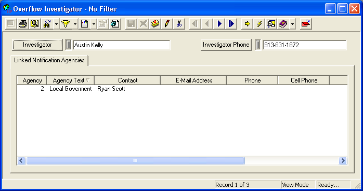
Task: Go to previous record arrow
Action: (207, 23)
